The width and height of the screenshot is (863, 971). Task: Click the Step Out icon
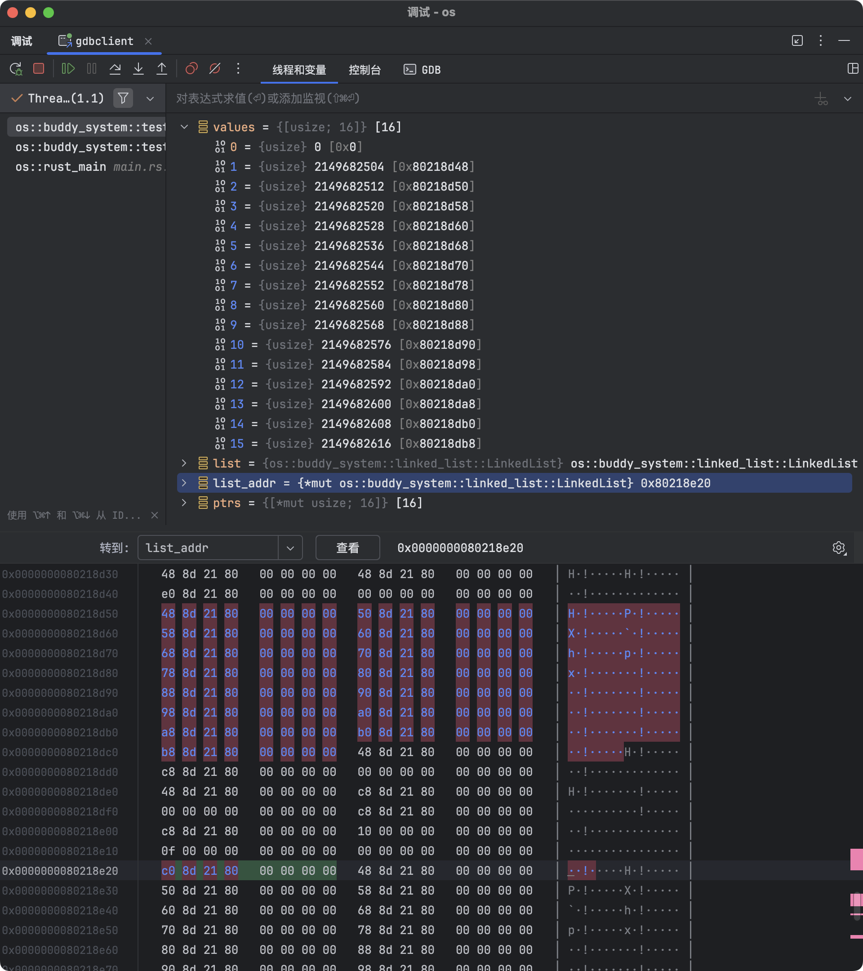point(162,69)
